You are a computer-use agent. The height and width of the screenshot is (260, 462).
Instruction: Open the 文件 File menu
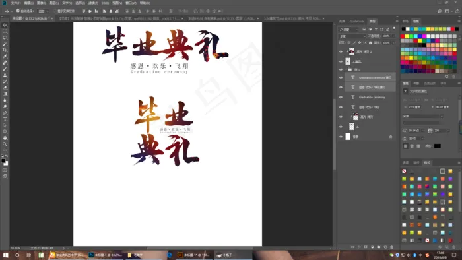16,3
